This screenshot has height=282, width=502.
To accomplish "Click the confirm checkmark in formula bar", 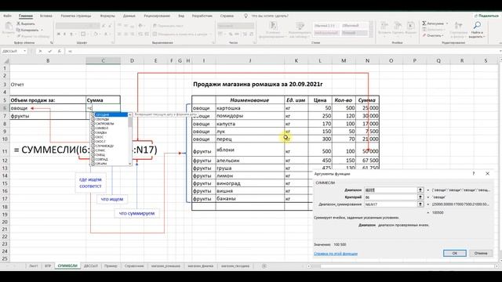I will [x=50, y=51].
